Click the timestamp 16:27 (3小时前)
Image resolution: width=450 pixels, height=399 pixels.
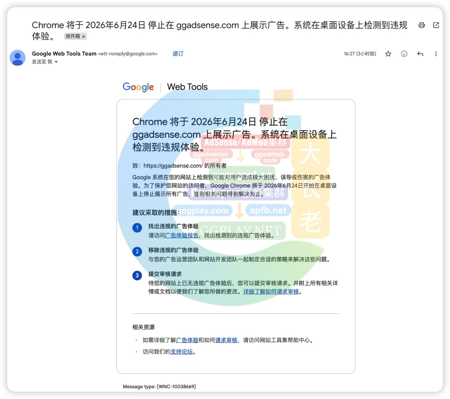[x=360, y=54]
